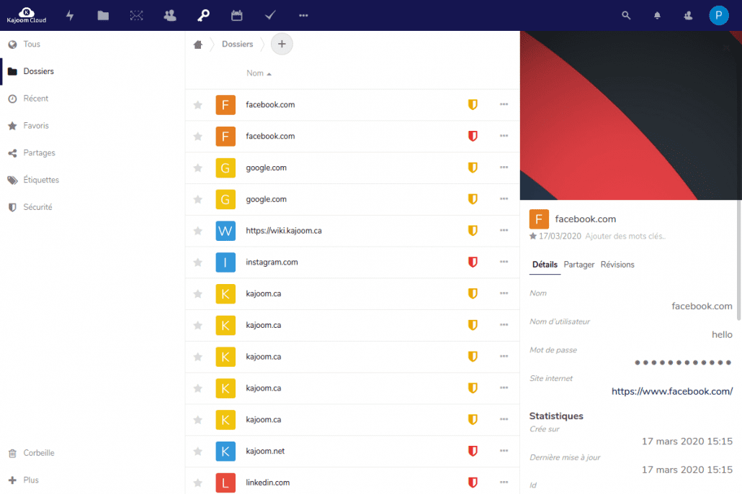
Task: Open the Files folder icon in top bar
Action: click(103, 16)
